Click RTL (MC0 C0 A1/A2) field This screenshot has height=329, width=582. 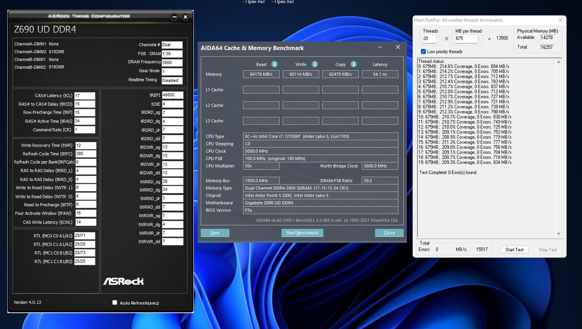[85, 236]
